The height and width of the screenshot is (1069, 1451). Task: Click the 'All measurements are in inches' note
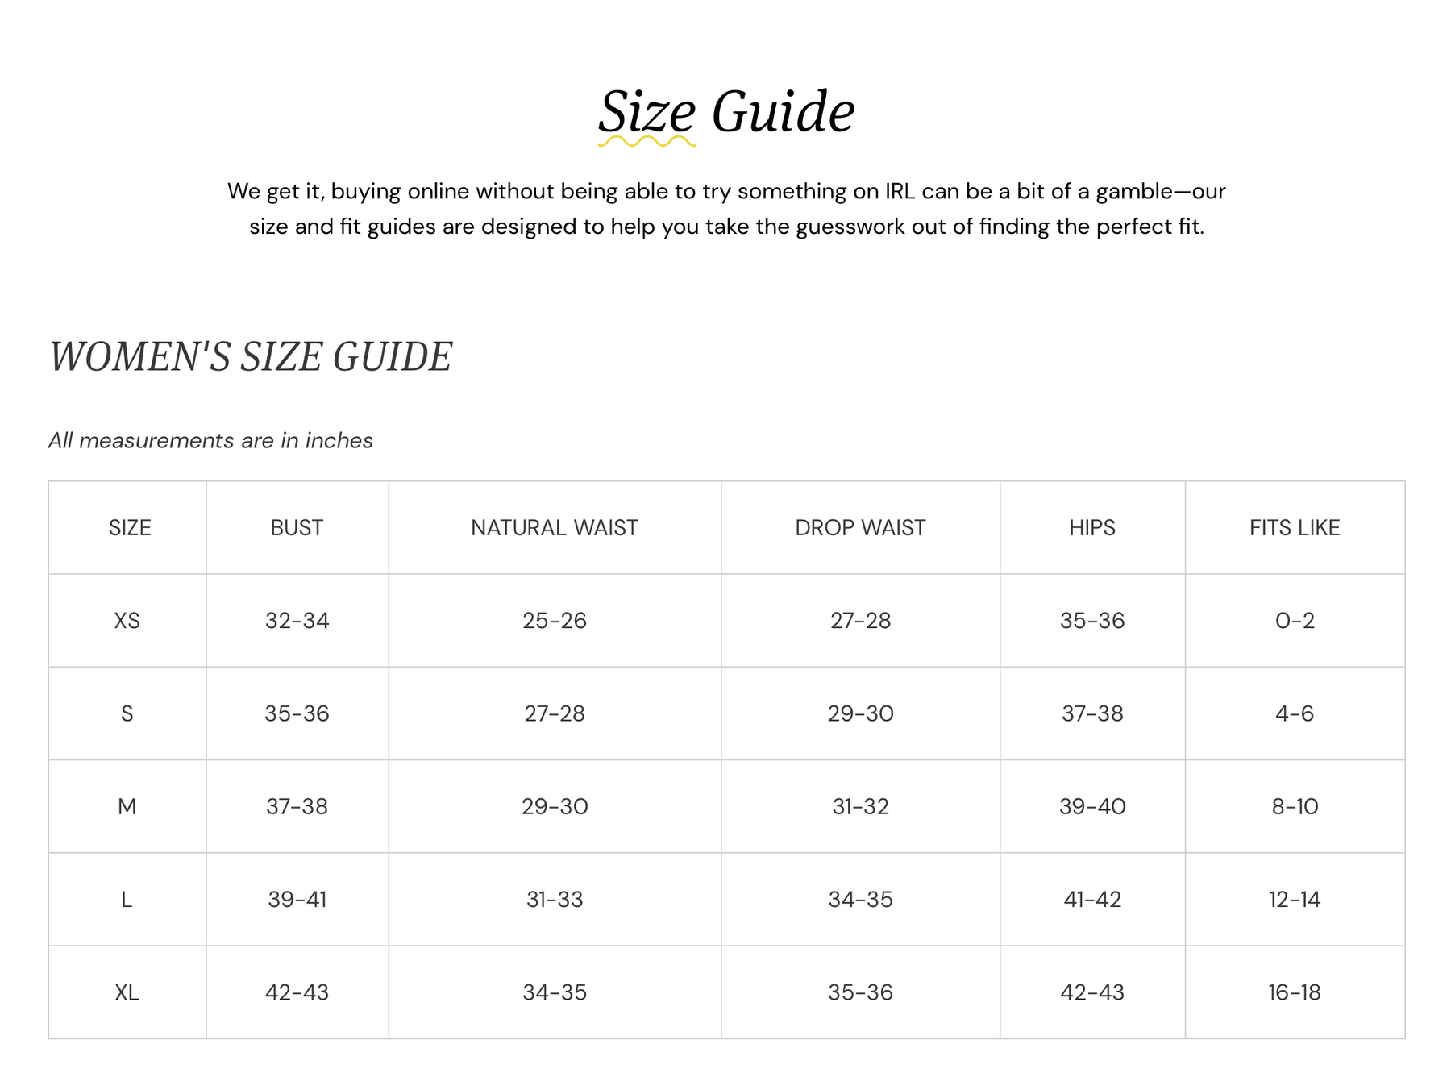(x=210, y=440)
